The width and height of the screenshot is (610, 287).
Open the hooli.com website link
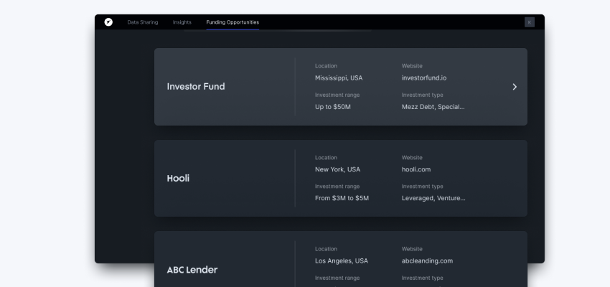[x=416, y=170]
